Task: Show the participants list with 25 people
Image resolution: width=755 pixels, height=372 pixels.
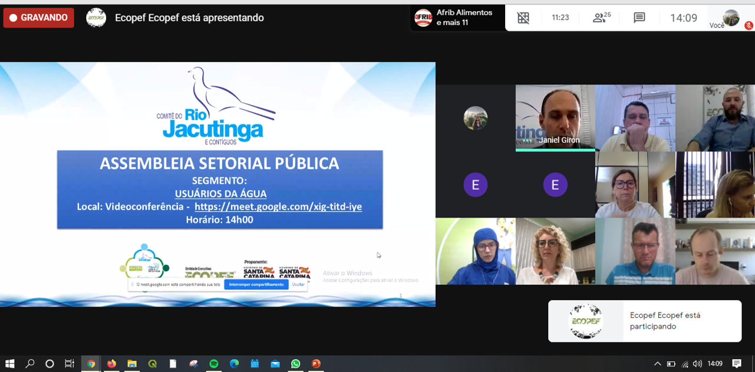Action: [601, 18]
